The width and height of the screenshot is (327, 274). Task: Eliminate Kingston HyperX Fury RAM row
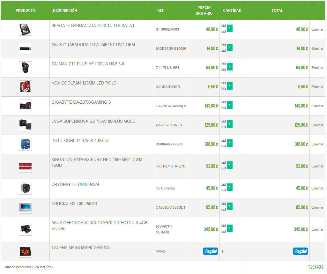point(317,167)
